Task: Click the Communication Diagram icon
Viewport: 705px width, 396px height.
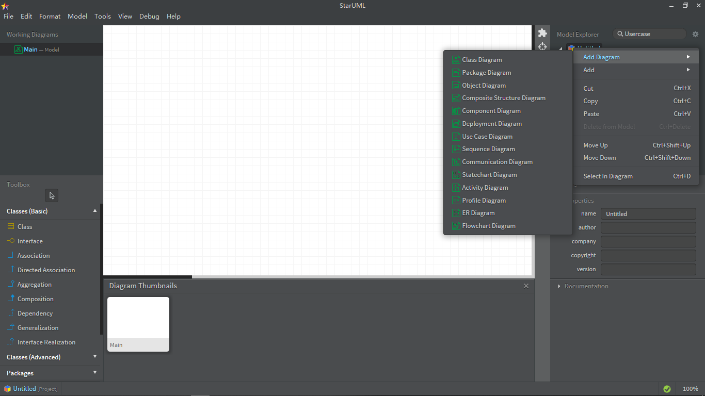Action: [x=456, y=162]
